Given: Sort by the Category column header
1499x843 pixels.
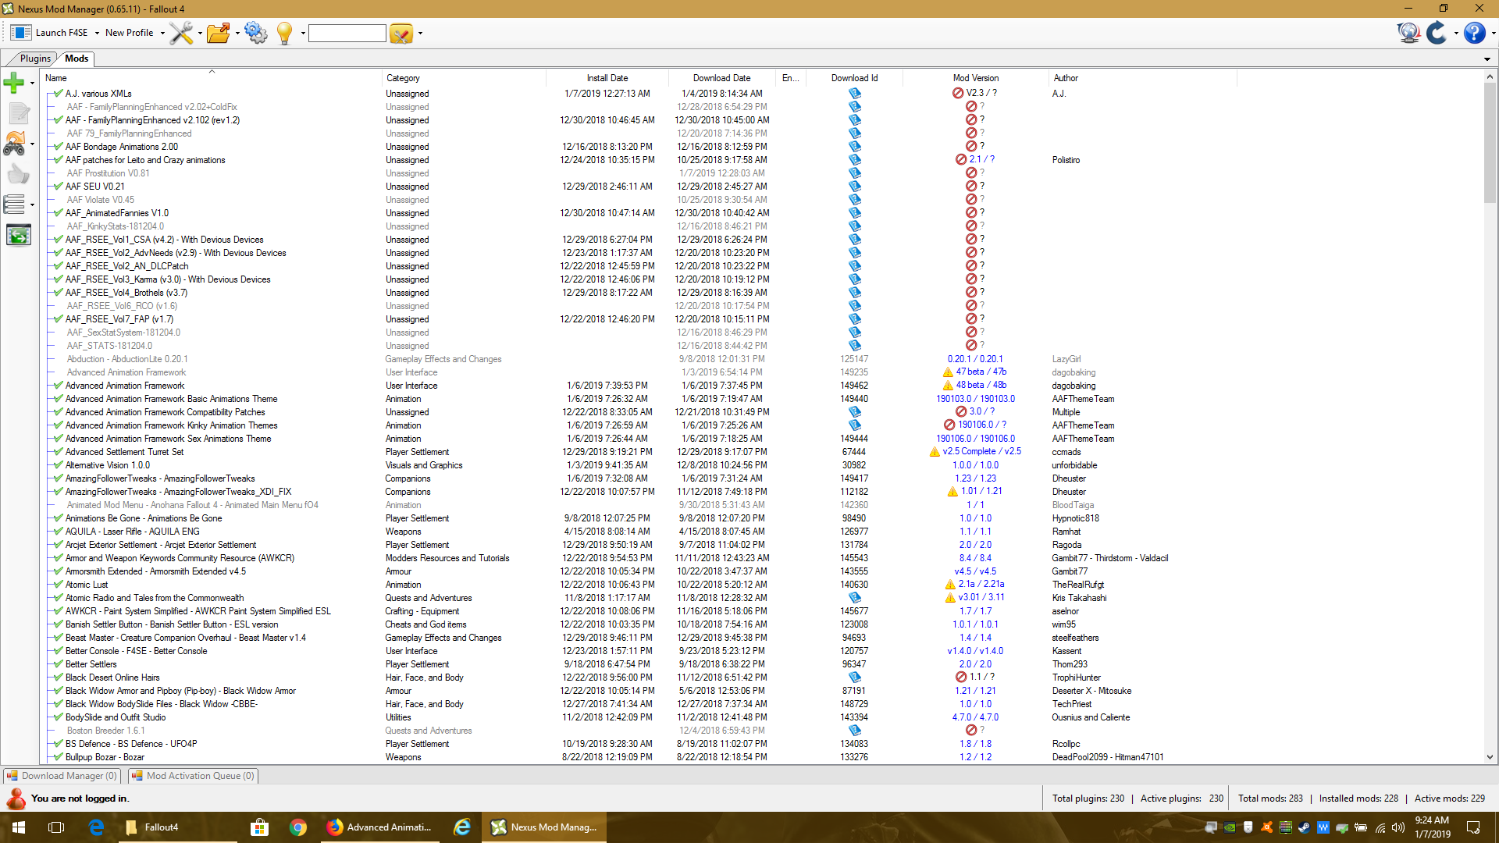Looking at the screenshot, I should [x=464, y=78].
